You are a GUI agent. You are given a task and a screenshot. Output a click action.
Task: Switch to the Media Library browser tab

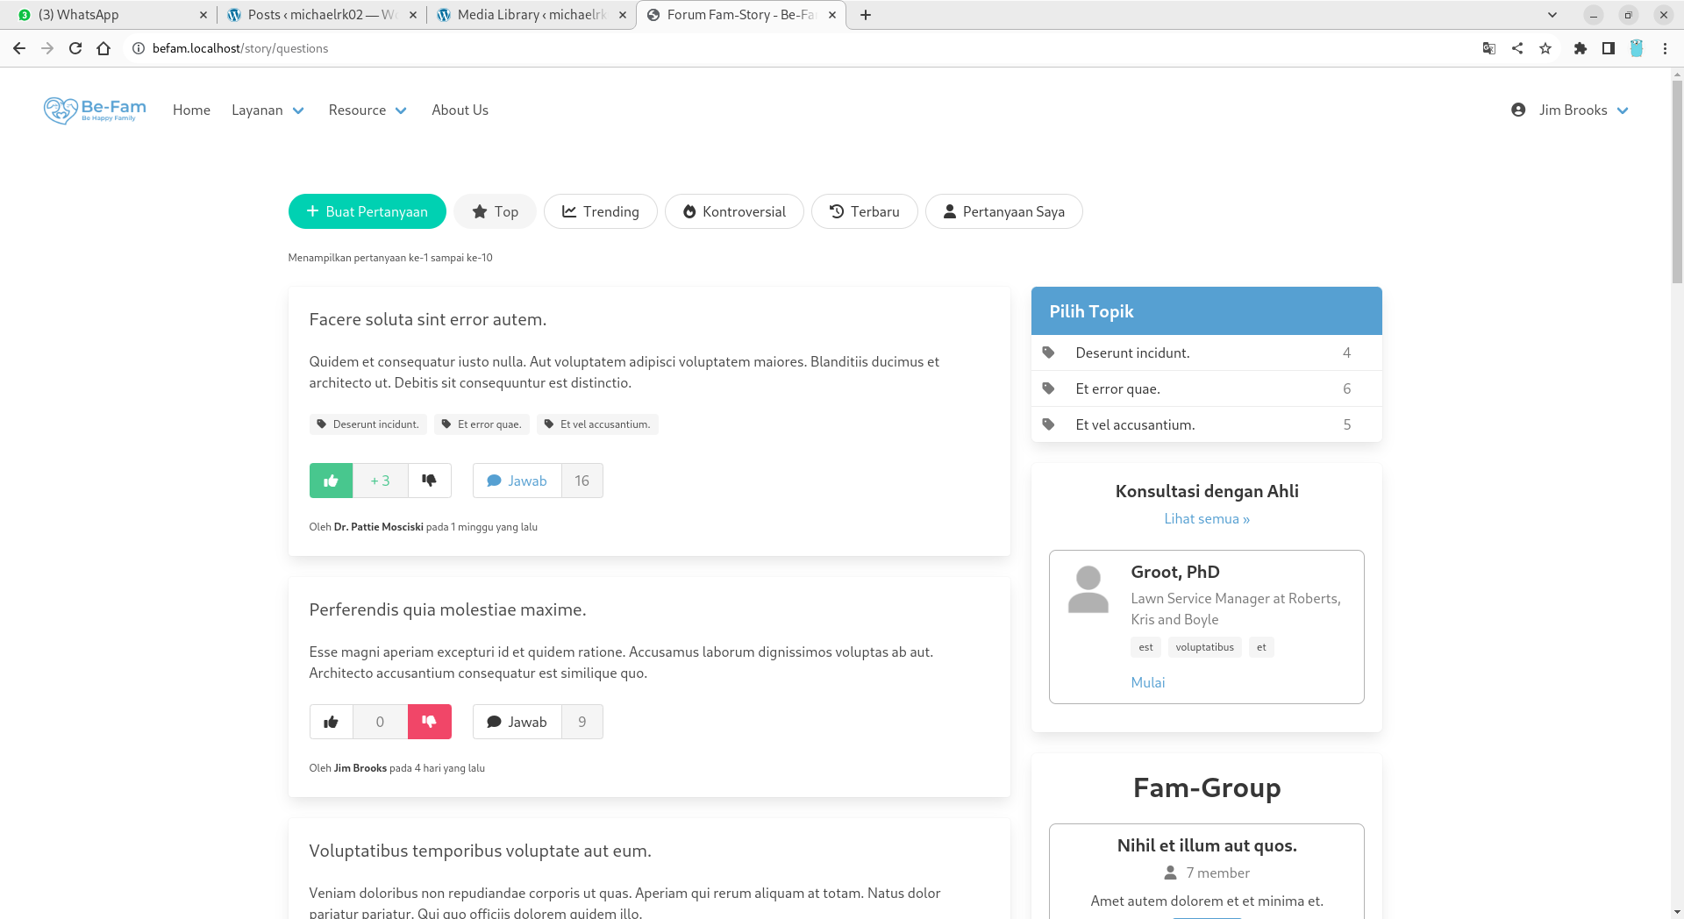click(531, 15)
